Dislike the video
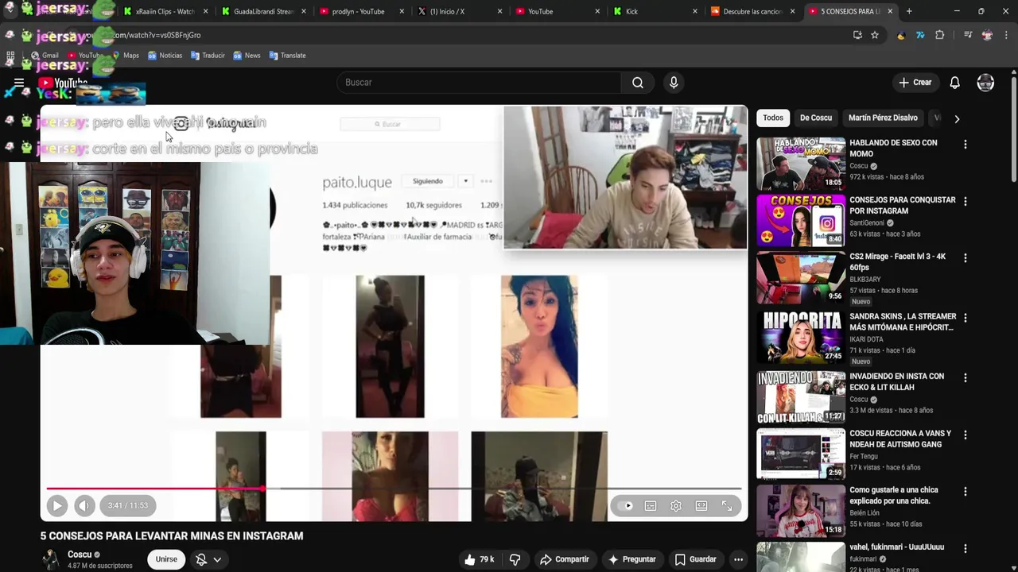 click(515, 559)
